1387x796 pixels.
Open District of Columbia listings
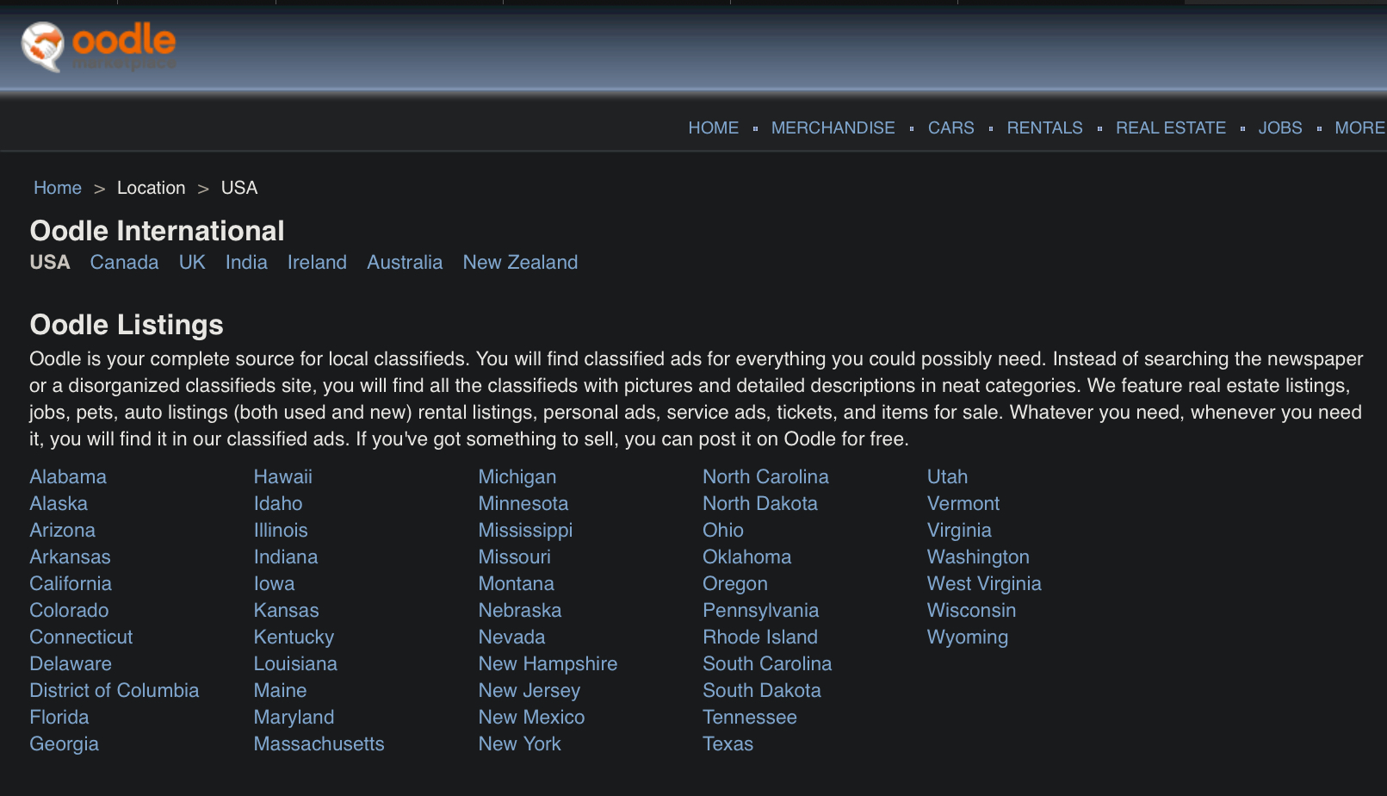[x=115, y=691]
